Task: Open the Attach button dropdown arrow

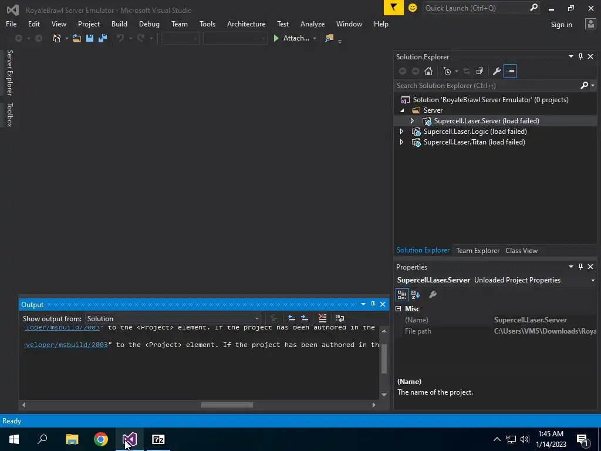Action: [315, 38]
